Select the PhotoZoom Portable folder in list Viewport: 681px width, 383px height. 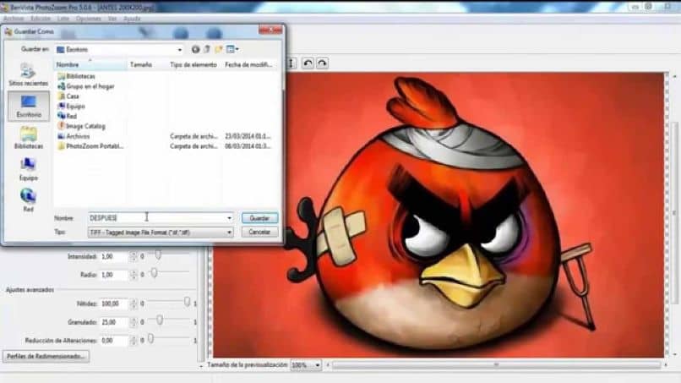tap(90, 146)
